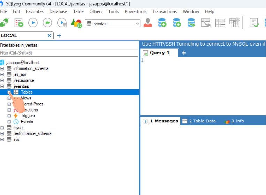Click the schema designer table arrow icon
The image size is (266, 195).
206,23
